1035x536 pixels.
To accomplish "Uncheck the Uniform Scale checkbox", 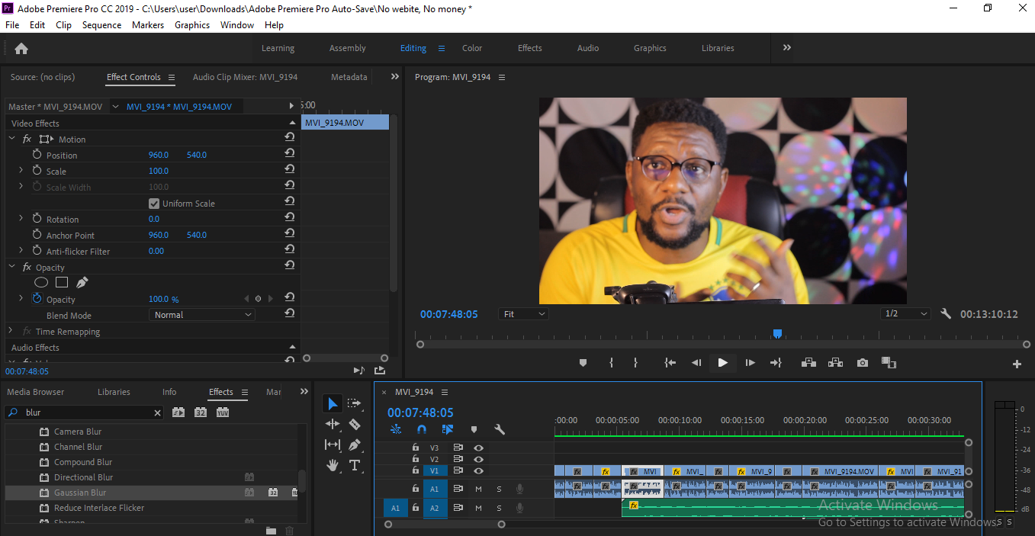I will coord(153,204).
